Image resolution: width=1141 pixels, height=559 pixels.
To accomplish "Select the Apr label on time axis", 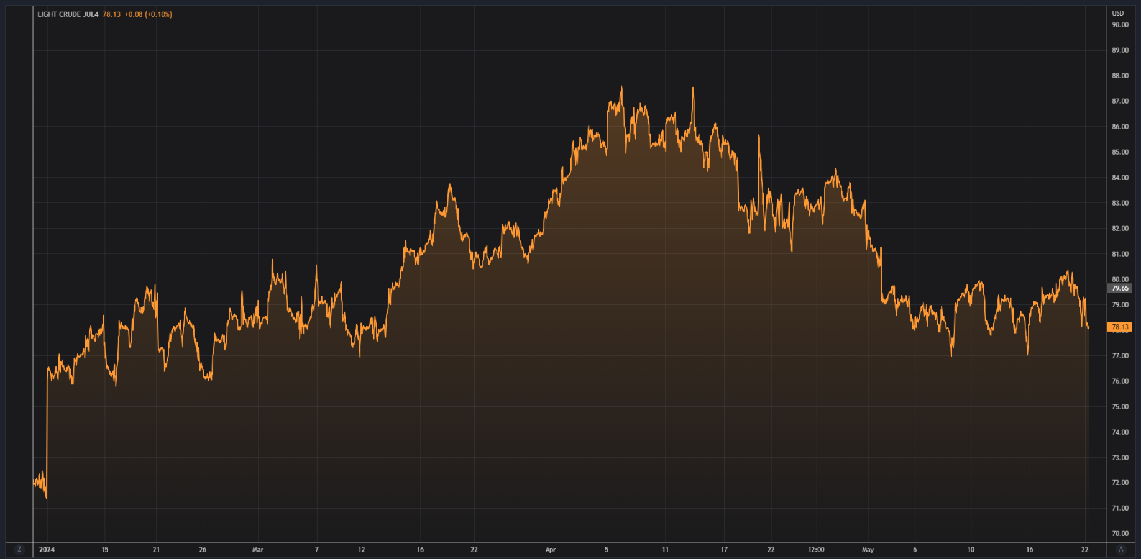I will (x=551, y=550).
